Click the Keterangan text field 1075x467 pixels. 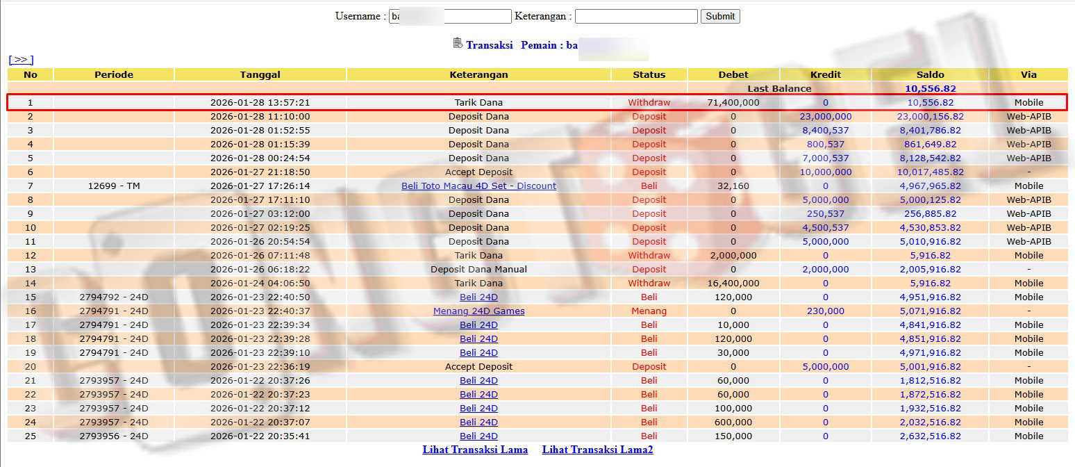pyautogui.click(x=635, y=16)
